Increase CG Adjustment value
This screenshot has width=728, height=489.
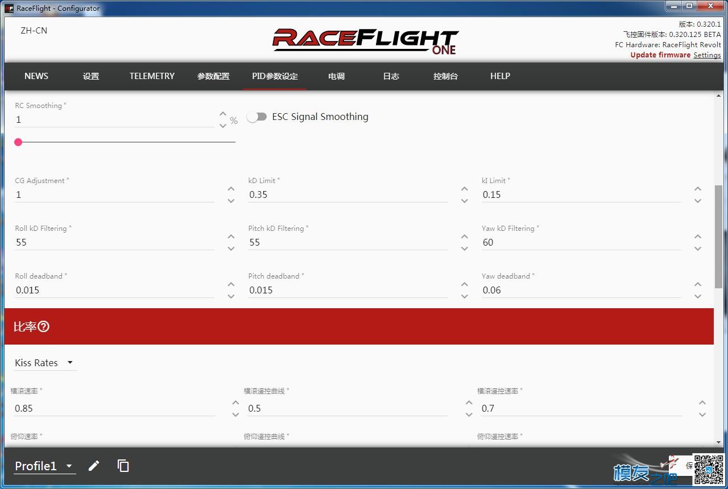coord(231,189)
